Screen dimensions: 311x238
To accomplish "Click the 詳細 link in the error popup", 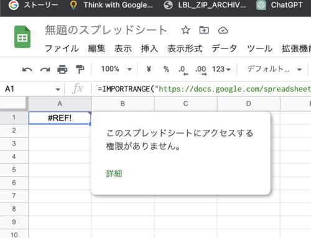I will tap(114, 173).
